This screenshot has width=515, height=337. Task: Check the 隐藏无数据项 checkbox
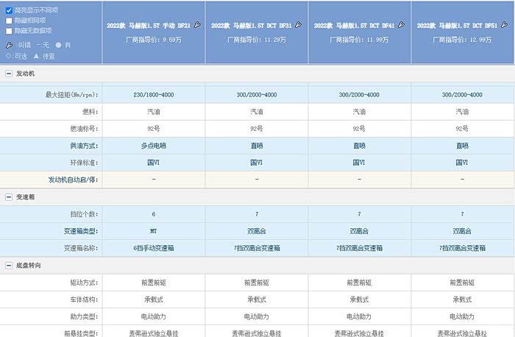point(9,31)
